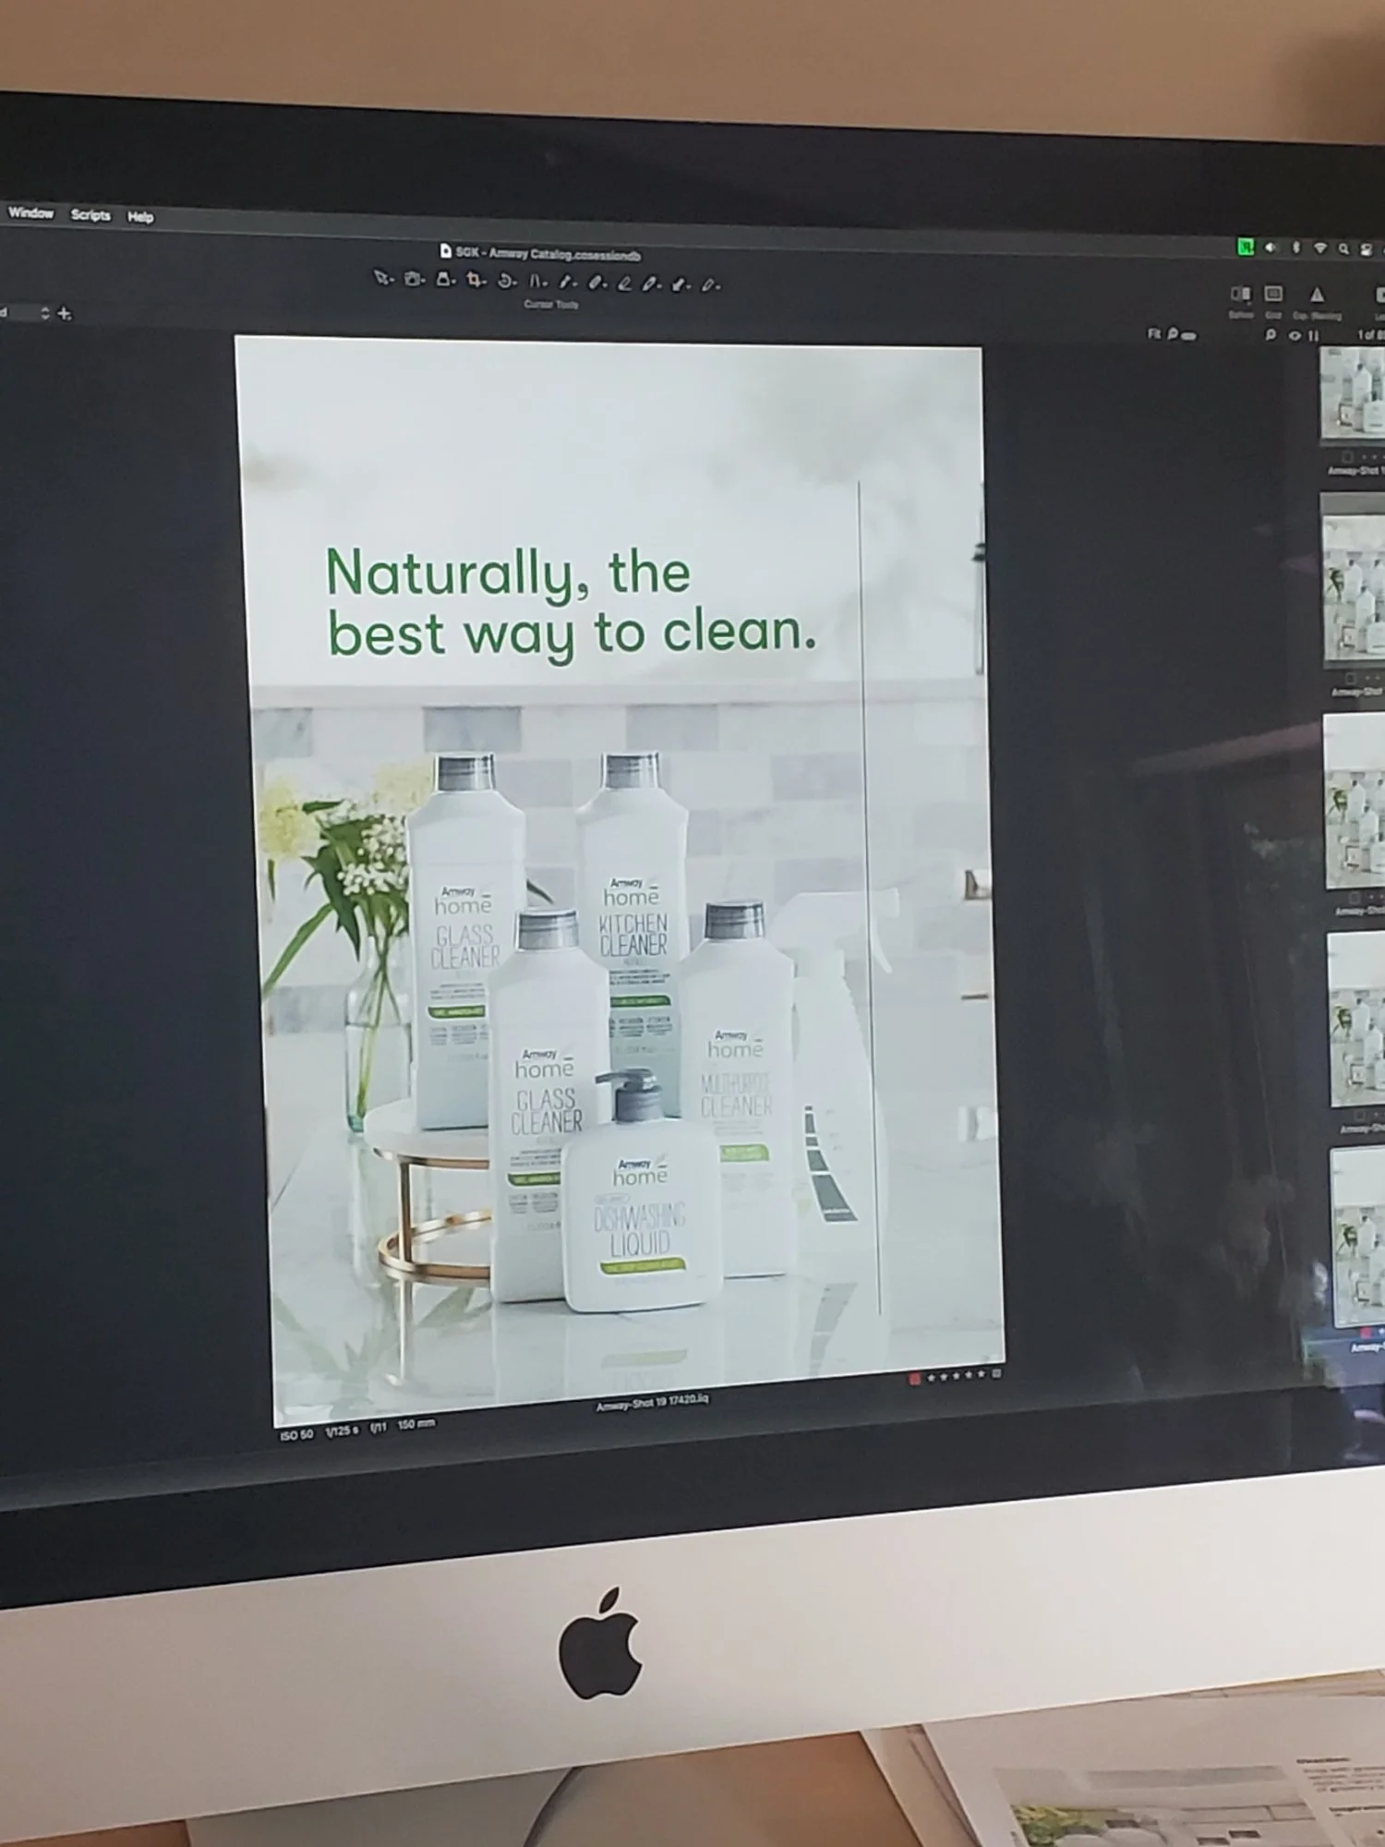The width and height of the screenshot is (1385, 1847).
Task: Click the up/down stepper arrows at far left
Action: (44, 313)
